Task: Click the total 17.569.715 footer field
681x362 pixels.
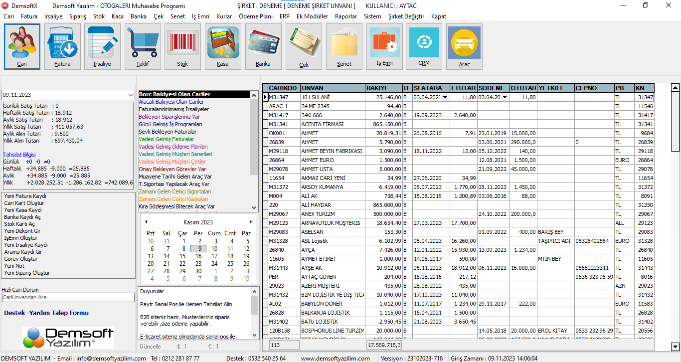Action: (384, 345)
